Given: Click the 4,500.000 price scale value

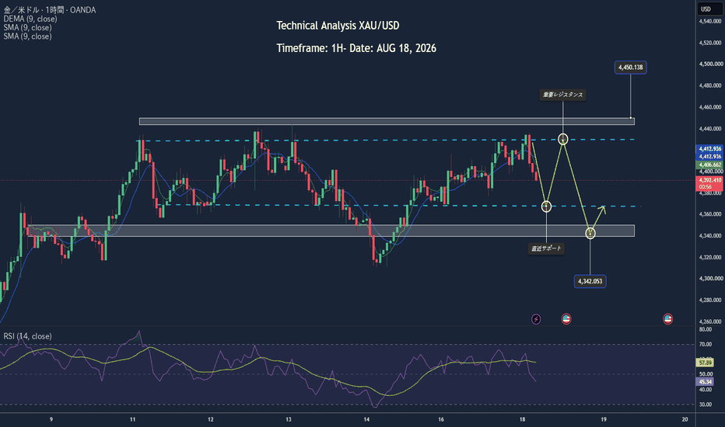Looking at the screenshot, I should point(710,64).
